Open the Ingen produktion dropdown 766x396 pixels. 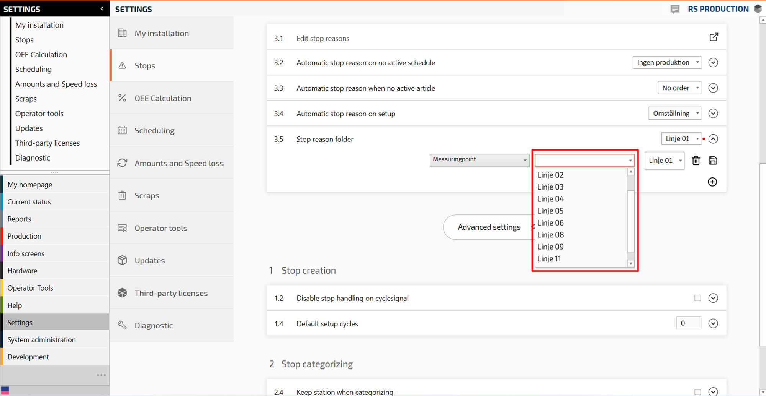coord(666,62)
